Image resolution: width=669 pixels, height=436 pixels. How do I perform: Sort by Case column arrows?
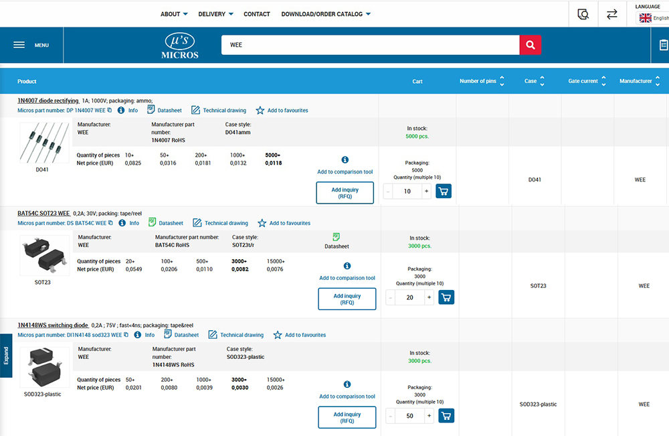(x=543, y=81)
